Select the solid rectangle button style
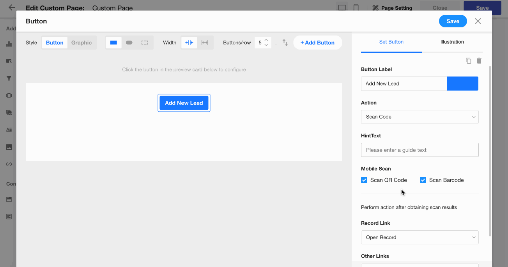Screen dimensions: 508x267 click(113, 43)
